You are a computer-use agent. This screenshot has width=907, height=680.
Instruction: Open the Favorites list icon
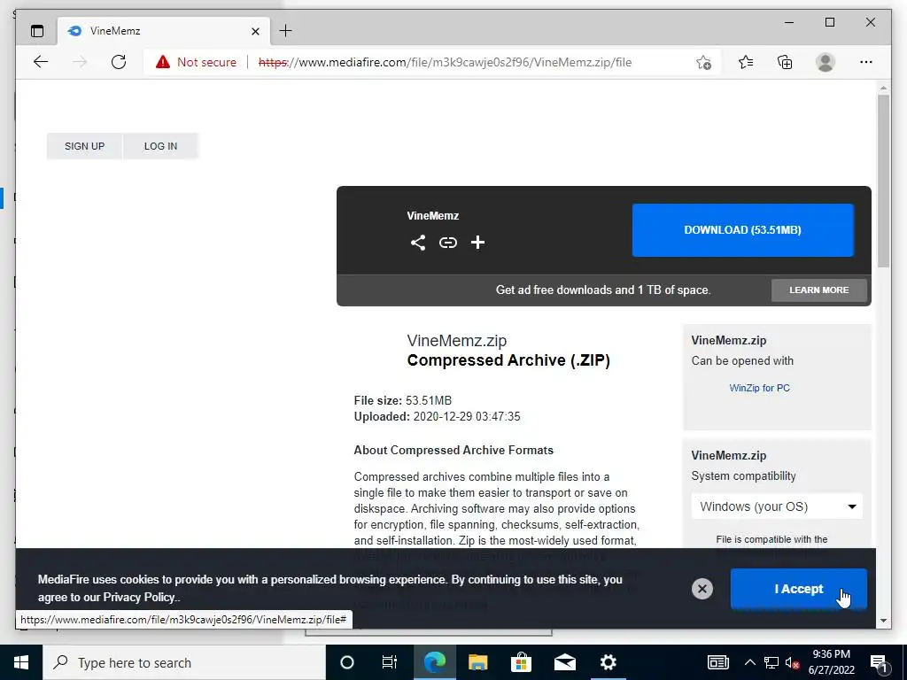click(x=746, y=62)
